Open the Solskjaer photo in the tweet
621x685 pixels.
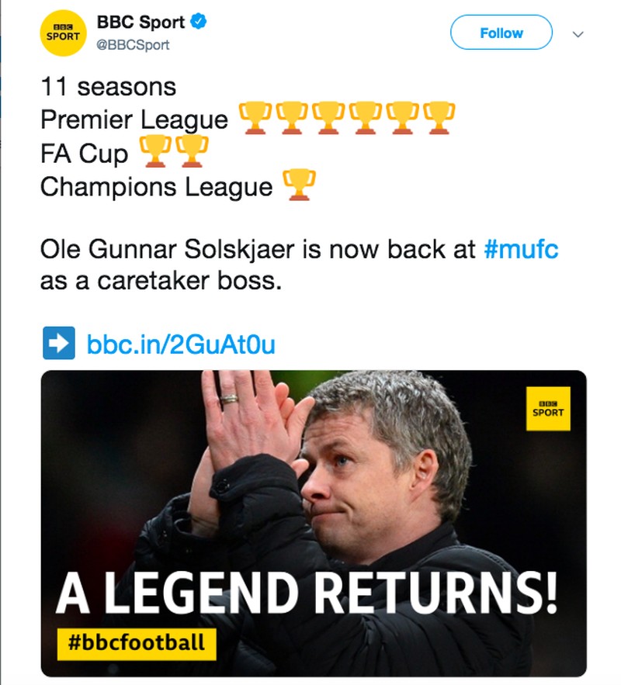(x=314, y=524)
